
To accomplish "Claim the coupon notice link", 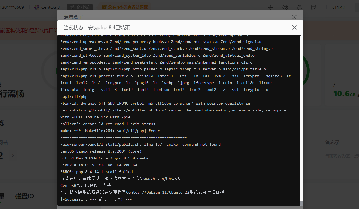I will coord(128,7).
